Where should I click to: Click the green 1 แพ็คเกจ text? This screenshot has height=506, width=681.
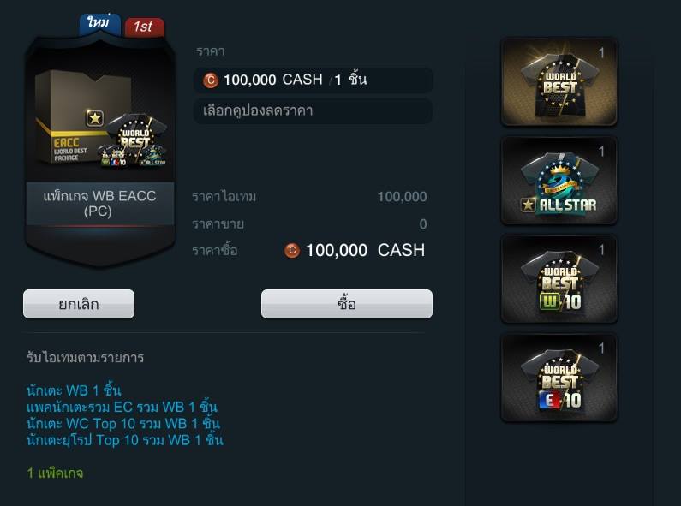coord(55,473)
